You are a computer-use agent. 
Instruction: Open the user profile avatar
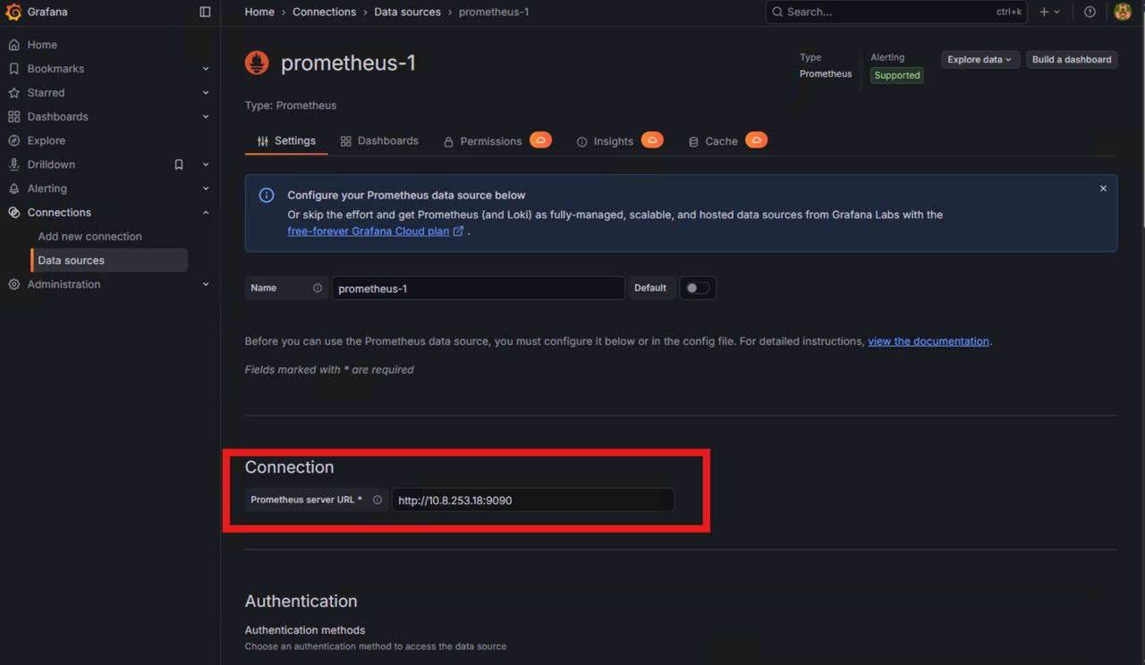point(1123,13)
